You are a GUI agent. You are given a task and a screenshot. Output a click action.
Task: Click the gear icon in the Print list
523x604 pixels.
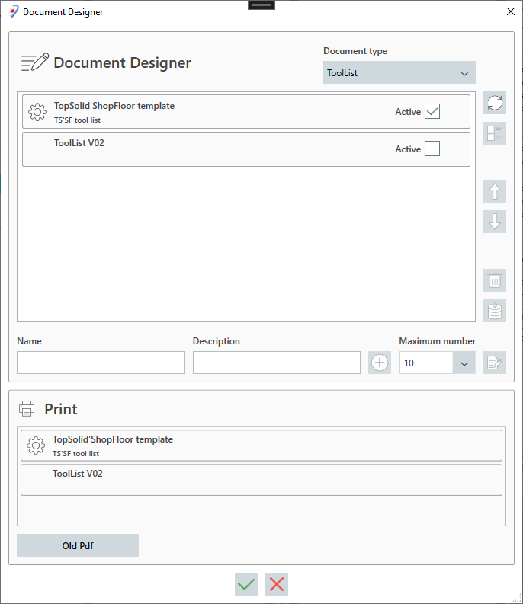(x=36, y=446)
